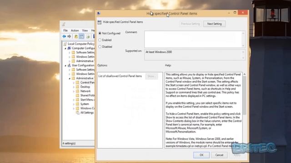This screenshot has width=291, height=163.
Task: Collapse the User Configuration tree node
Action: (65, 65)
